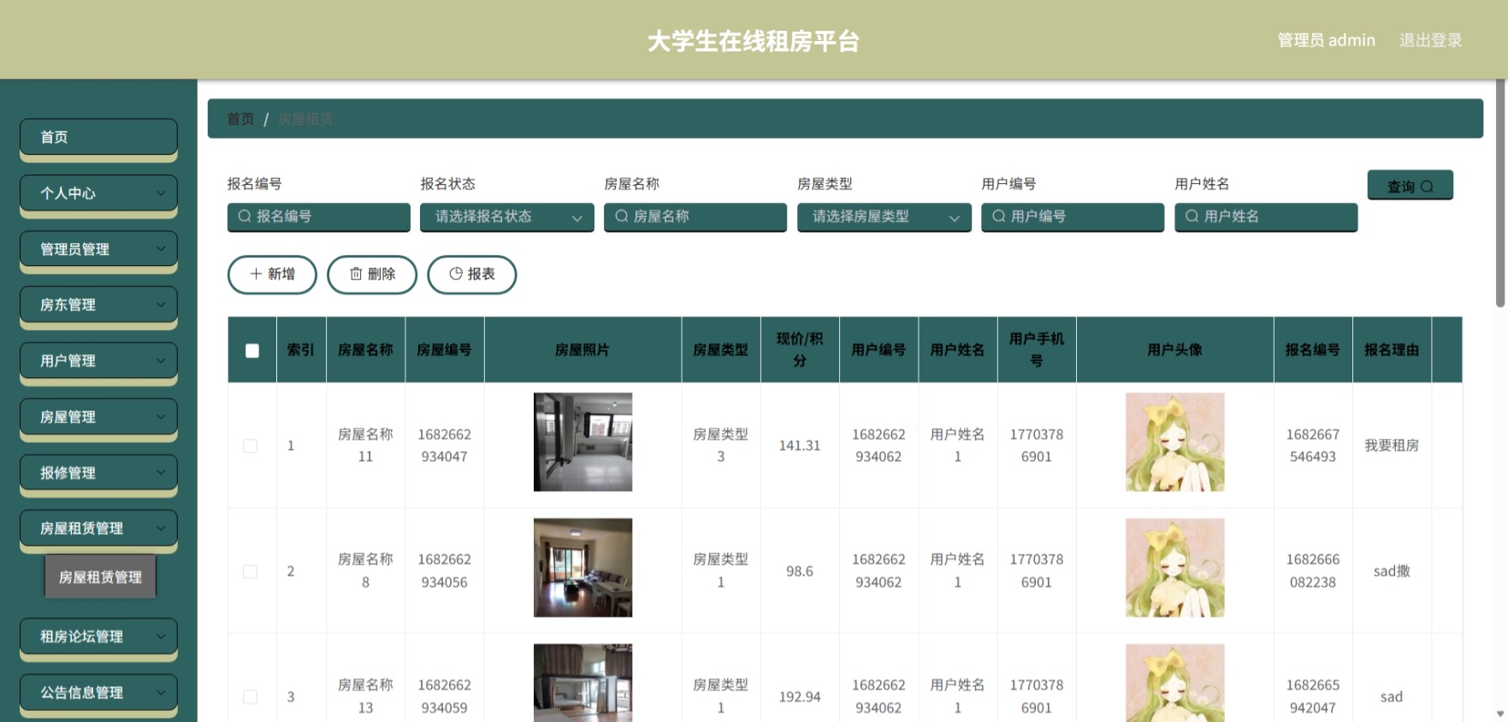Expand the 个人中心 sidebar menu
The height and width of the screenshot is (722, 1508).
click(x=98, y=193)
